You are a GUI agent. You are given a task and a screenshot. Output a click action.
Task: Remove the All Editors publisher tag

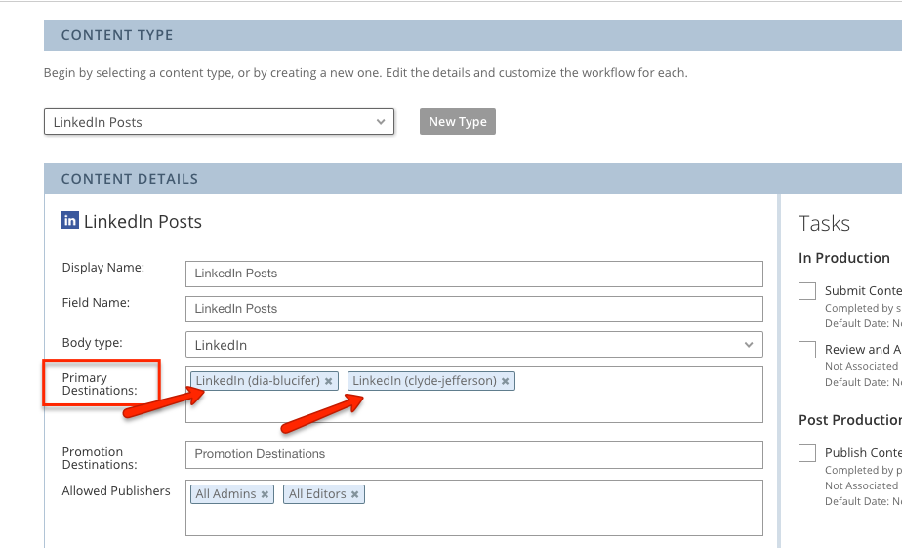(x=355, y=494)
